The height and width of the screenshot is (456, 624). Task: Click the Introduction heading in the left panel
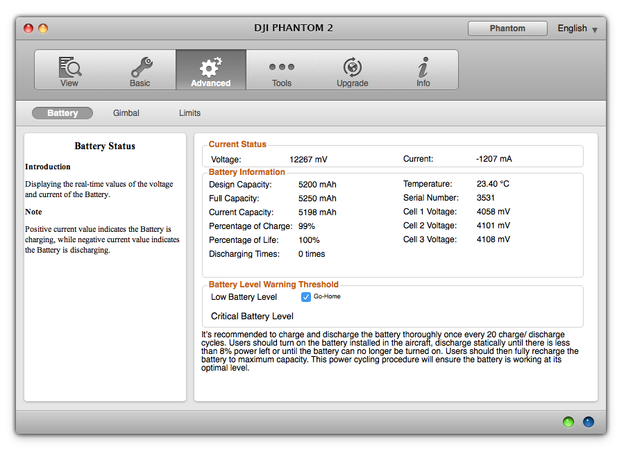click(48, 167)
